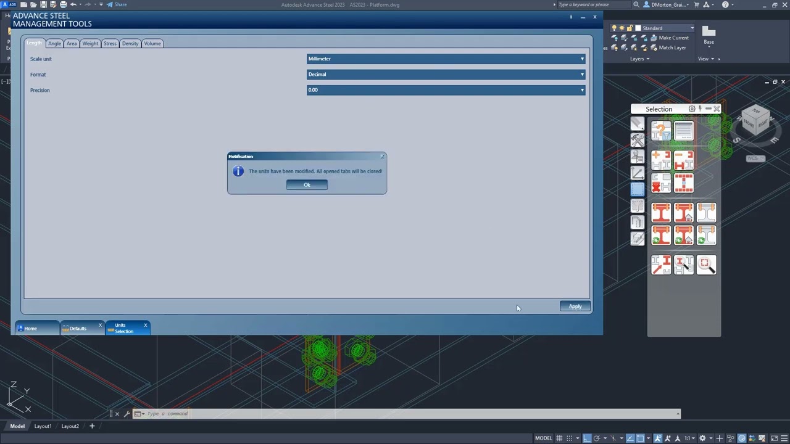Image resolution: width=790 pixels, height=444 pixels.
Task: Open the list window icon in Selection palette
Action: pos(684,131)
